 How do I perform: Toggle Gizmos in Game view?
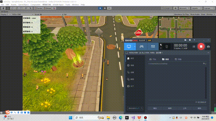(211, 14)
